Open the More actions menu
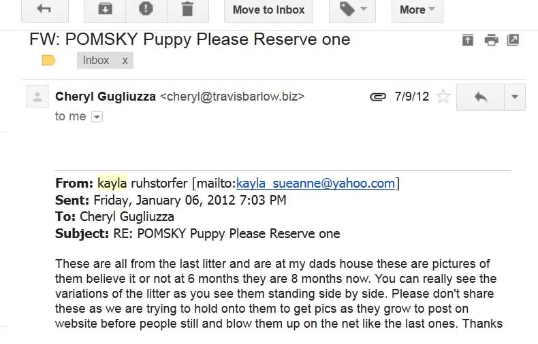 tap(417, 10)
